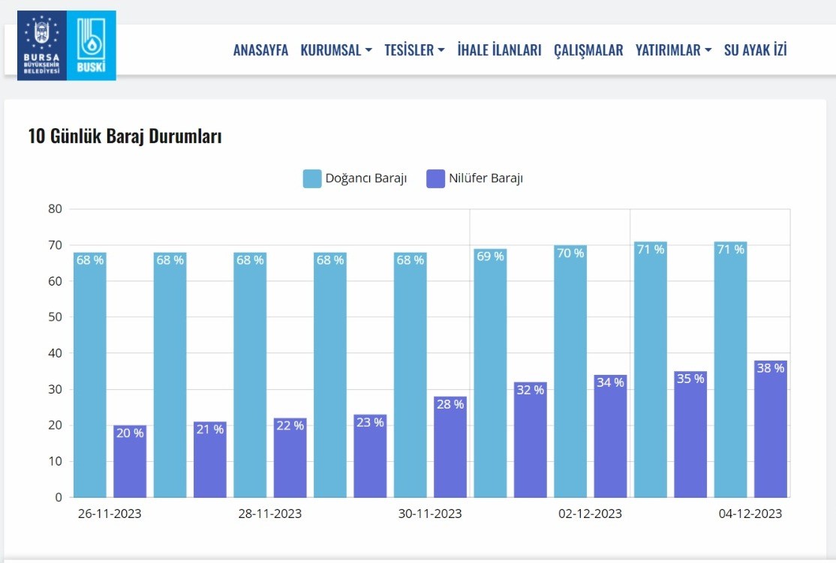Click the Bursa Büyükşehir Belediyesi logo

(42, 46)
